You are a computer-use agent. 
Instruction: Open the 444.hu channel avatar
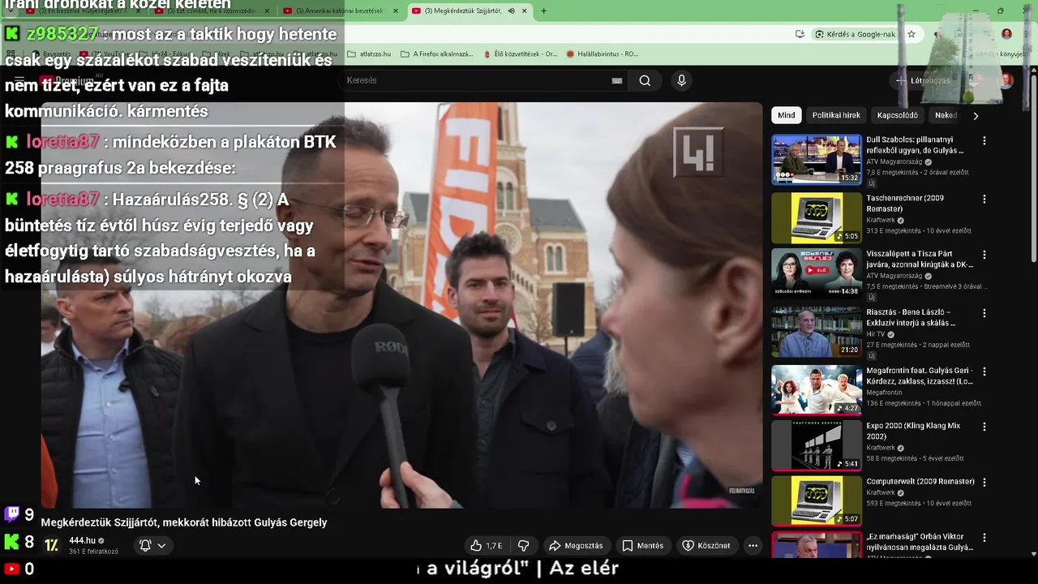point(51,545)
